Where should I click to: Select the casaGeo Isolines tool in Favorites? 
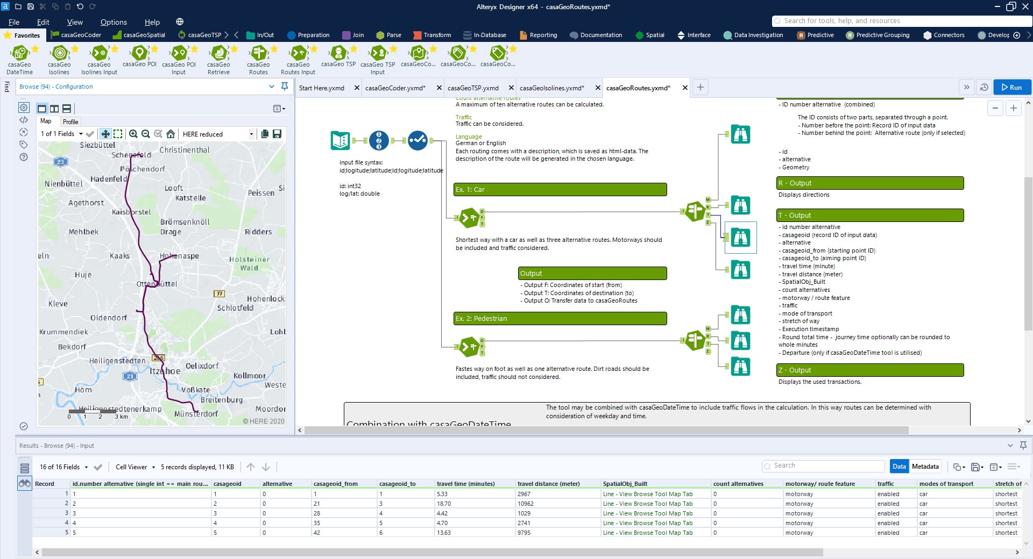coord(59,54)
